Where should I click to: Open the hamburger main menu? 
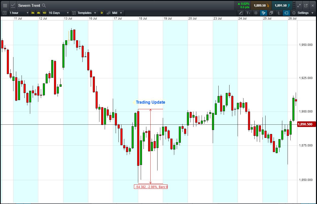click(5, 5)
